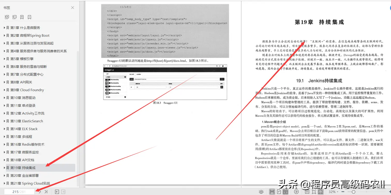Expand all bookmarks in the panel
The height and width of the screenshot is (195, 391).
click(x=7, y=17)
